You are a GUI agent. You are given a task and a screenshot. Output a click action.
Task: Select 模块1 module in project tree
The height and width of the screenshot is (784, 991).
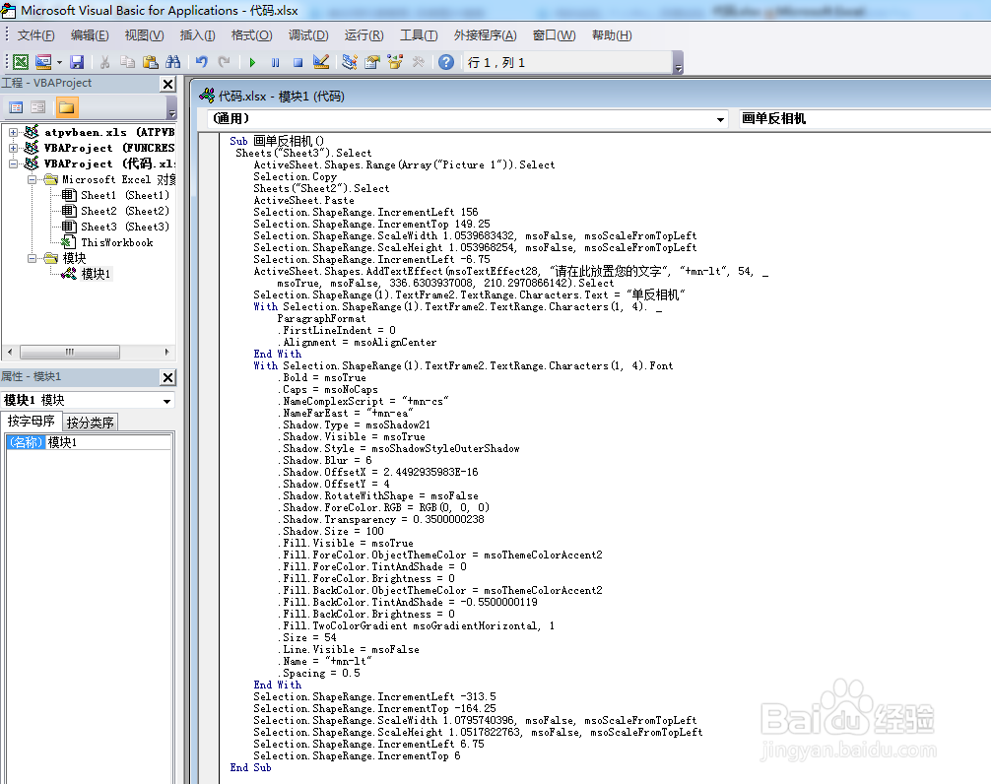tap(97, 274)
